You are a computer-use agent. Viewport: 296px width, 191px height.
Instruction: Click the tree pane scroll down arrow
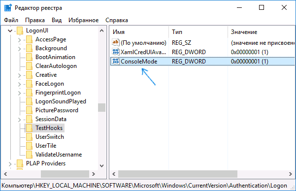tap(101, 166)
